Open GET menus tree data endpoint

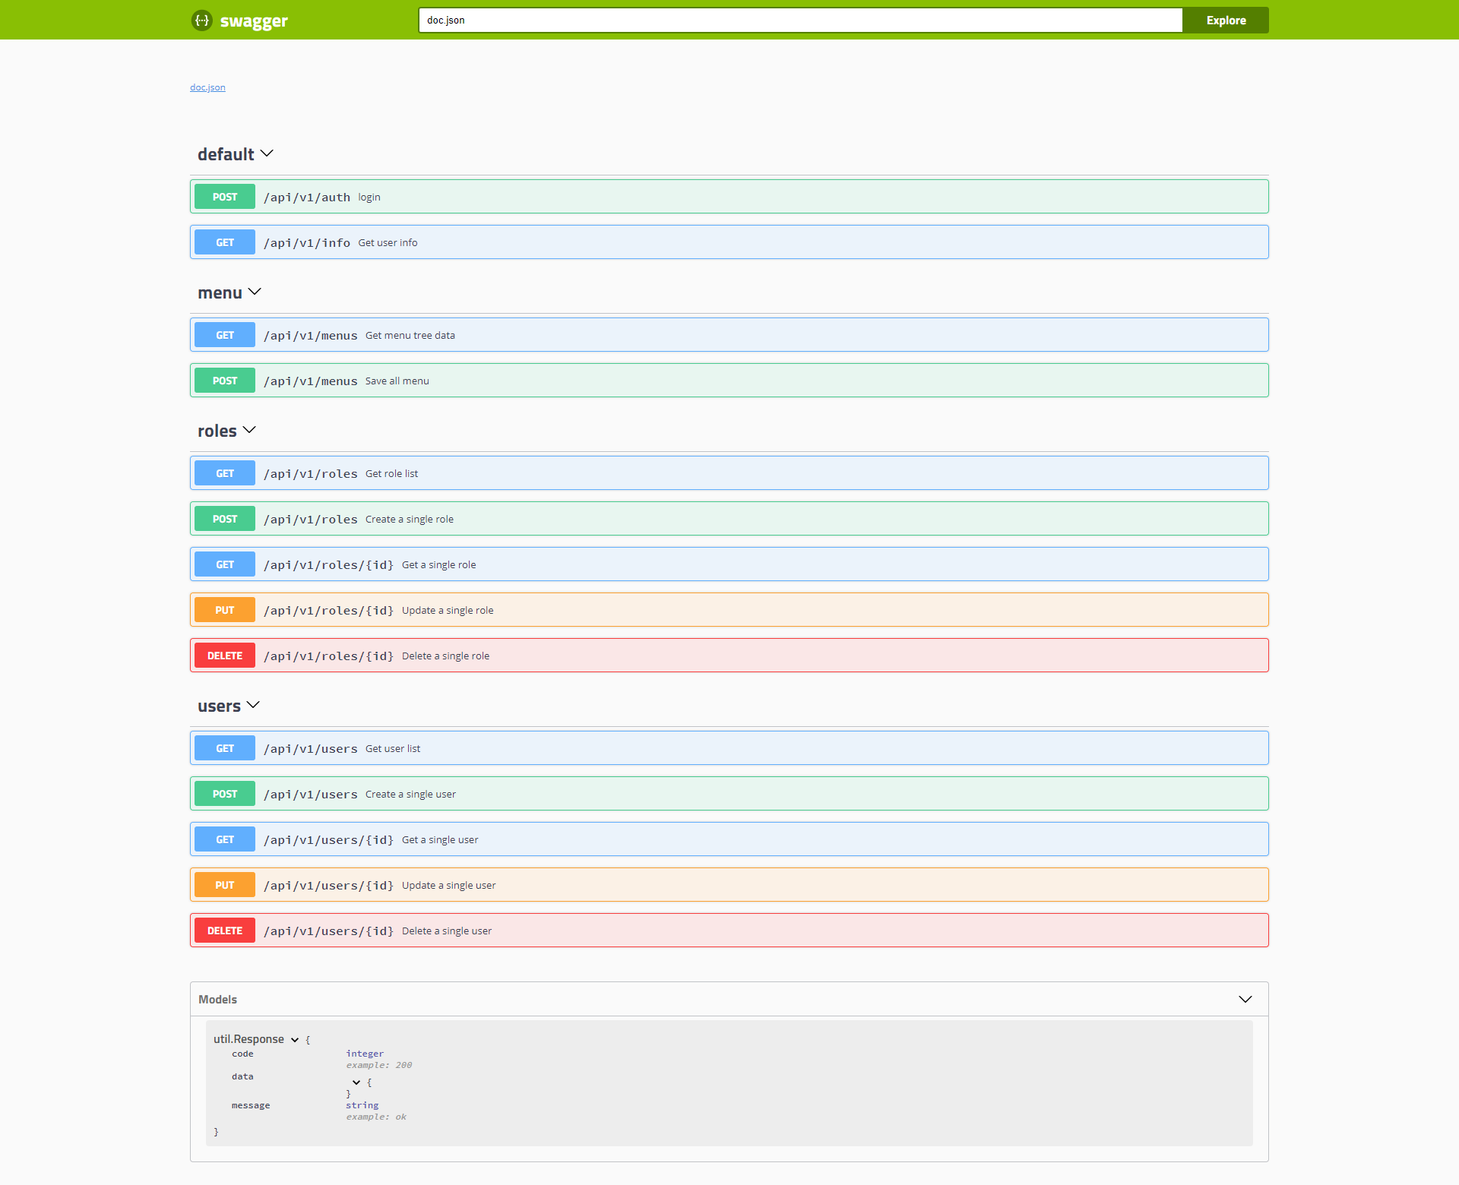click(x=728, y=335)
